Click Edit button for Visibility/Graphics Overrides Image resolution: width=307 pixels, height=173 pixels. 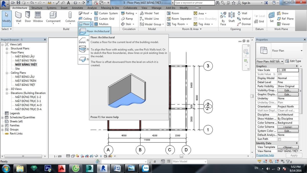(x=288, y=90)
